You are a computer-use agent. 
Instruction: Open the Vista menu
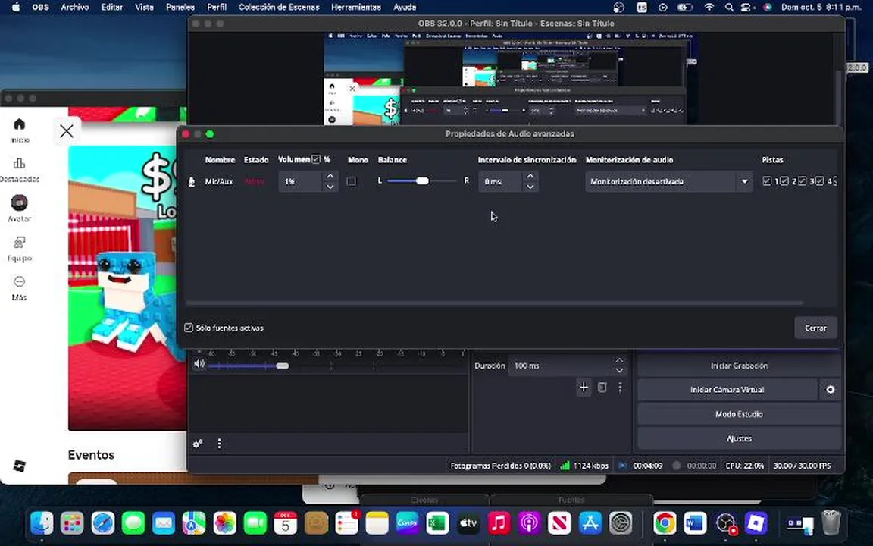[144, 8]
